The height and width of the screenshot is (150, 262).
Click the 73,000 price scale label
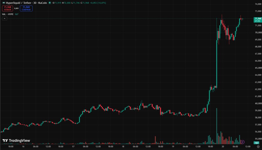pyautogui.click(x=258, y=11)
